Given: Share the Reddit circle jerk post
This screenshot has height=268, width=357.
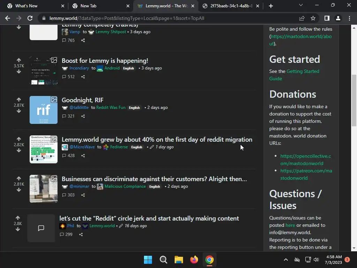Looking at the screenshot, I should 81,234.
